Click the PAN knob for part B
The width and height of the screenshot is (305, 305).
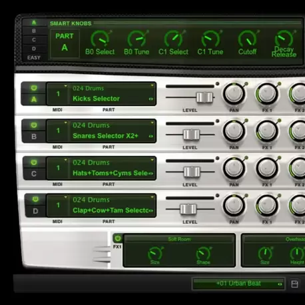pos(234,131)
